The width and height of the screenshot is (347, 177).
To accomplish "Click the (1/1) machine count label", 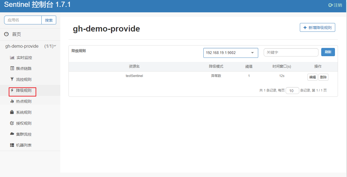I will (49, 46).
